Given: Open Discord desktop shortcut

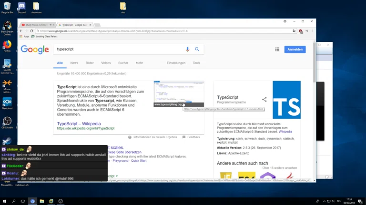Looking at the screenshot, I should tap(21, 8).
